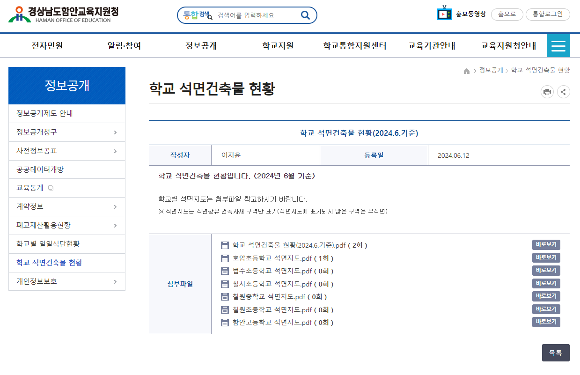Open the 전자민원 main menu

47,46
